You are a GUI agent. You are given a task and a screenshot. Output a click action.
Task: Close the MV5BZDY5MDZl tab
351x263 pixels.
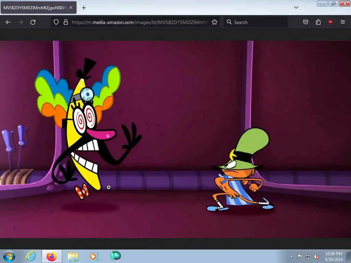pos(71,8)
